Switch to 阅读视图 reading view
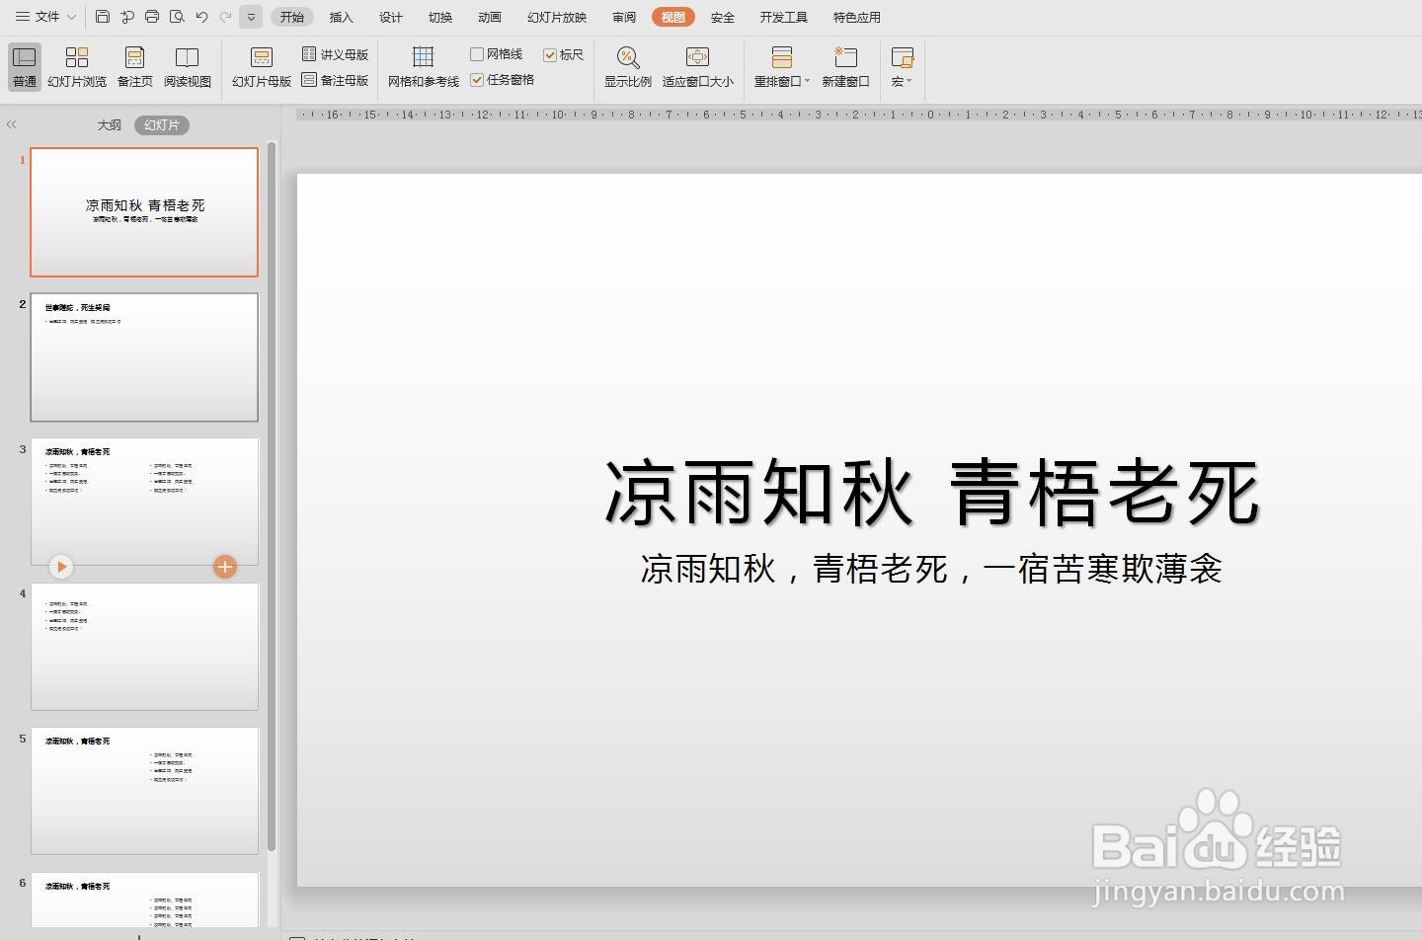Viewport: 1422px width, 940px height. pyautogui.click(x=188, y=67)
